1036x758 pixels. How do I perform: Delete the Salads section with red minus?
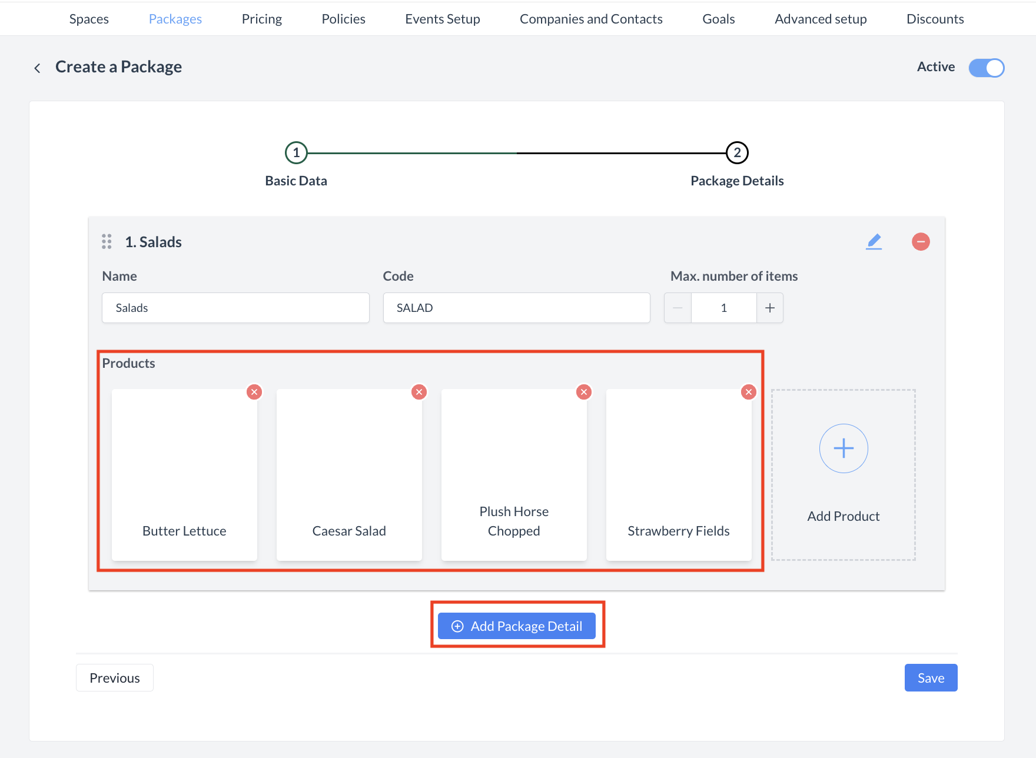click(x=921, y=242)
